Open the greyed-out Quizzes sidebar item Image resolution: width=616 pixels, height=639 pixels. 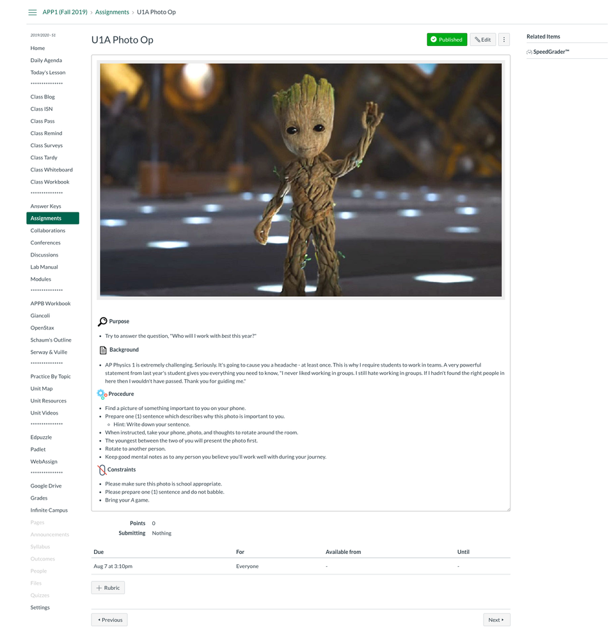click(40, 596)
